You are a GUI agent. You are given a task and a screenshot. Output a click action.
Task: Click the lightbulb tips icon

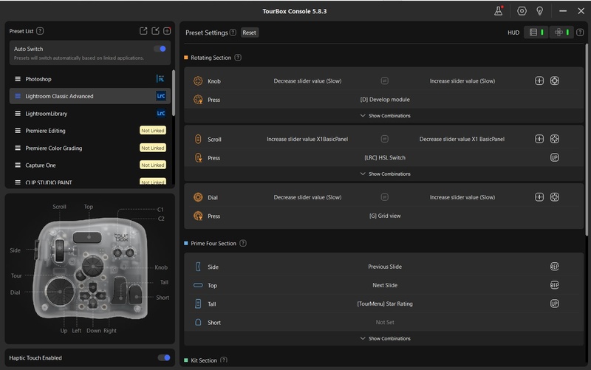click(540, 11)
